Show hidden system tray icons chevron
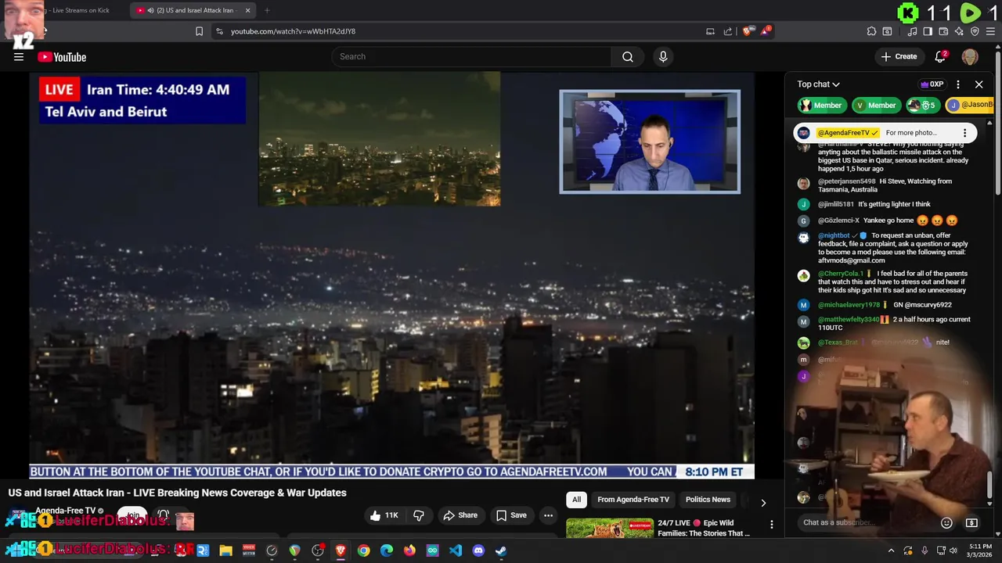Screen dimensions: 1002x563 click(x=892, y=550)
